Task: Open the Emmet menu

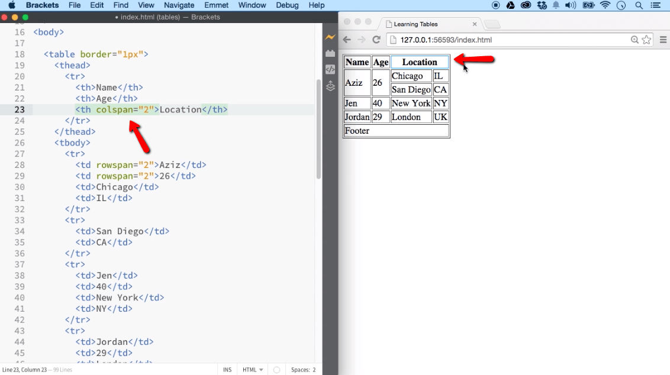Action: [216, 5]
